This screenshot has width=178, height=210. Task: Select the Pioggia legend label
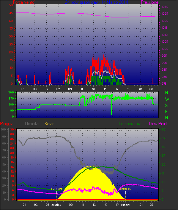click(7, 124)
